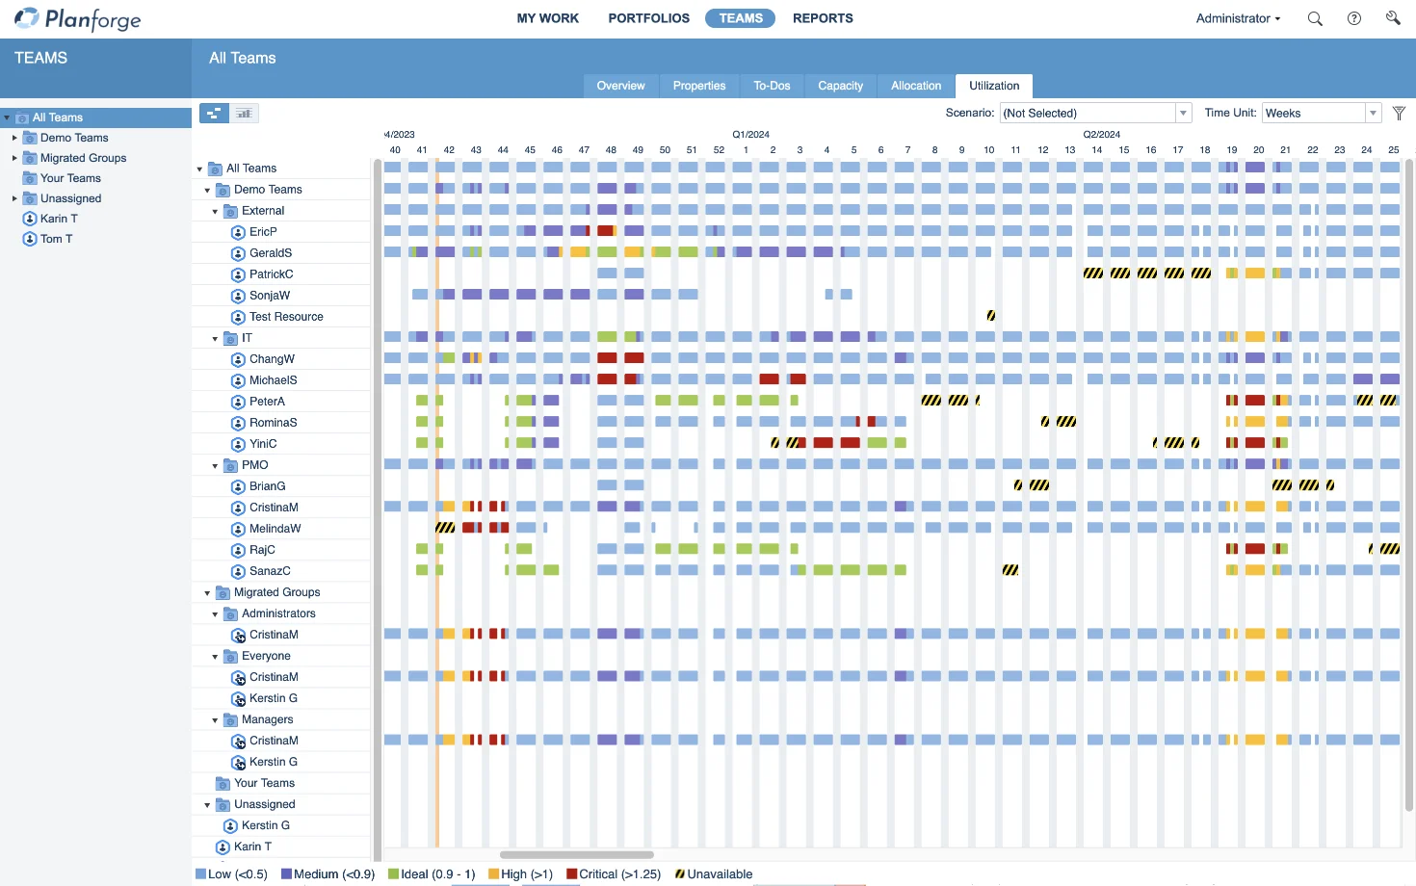Screen dimensions: 1416x886
Task: Click week 48 in timeline header
Action: pos(611,150)
